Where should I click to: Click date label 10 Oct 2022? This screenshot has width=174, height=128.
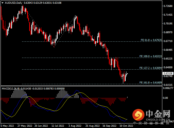[126, 126]
